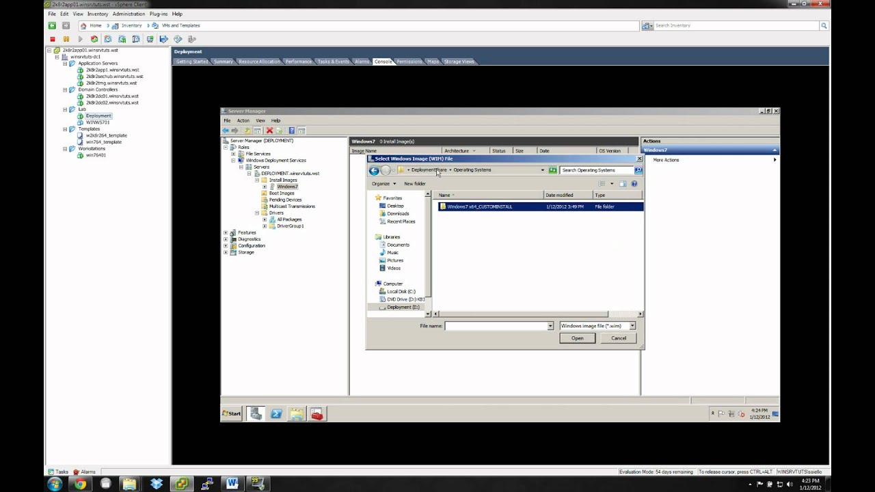The height and width of the screenshot is (492, 875).
Task: Click the green vSphere back navigation arrow
Action: pyautogui.click(x=52, y=25)
